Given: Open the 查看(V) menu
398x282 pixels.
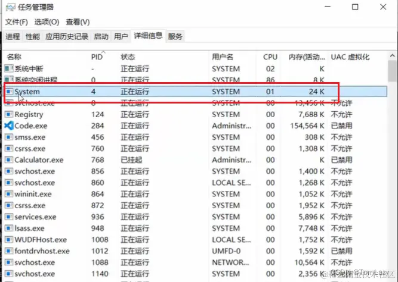Looking at the screenshot, I should [78, 22].
